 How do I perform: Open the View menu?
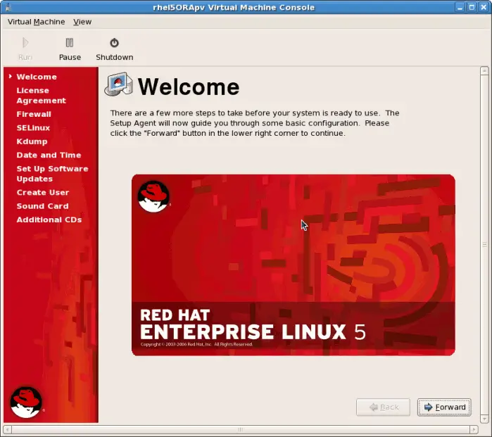pyautogui.click(x=82, y=22)
